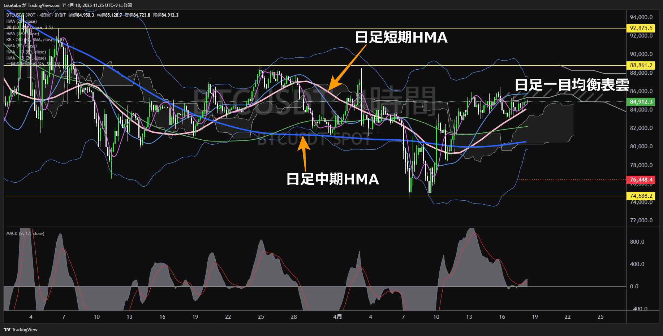Click the green 84,912.3 current price label
The width and height of the screenshot is (663, 336).
641,102
